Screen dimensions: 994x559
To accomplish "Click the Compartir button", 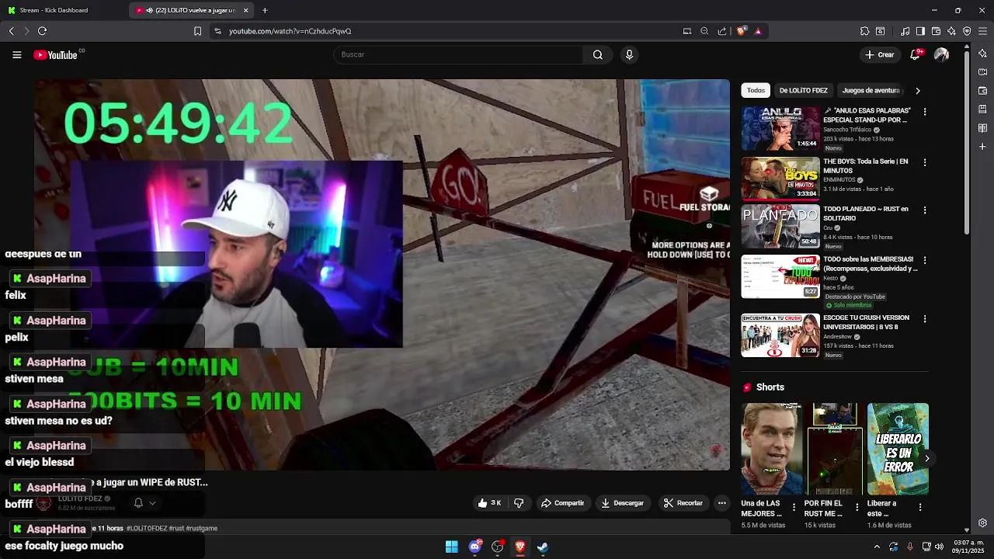I will [x=562, y=503].
